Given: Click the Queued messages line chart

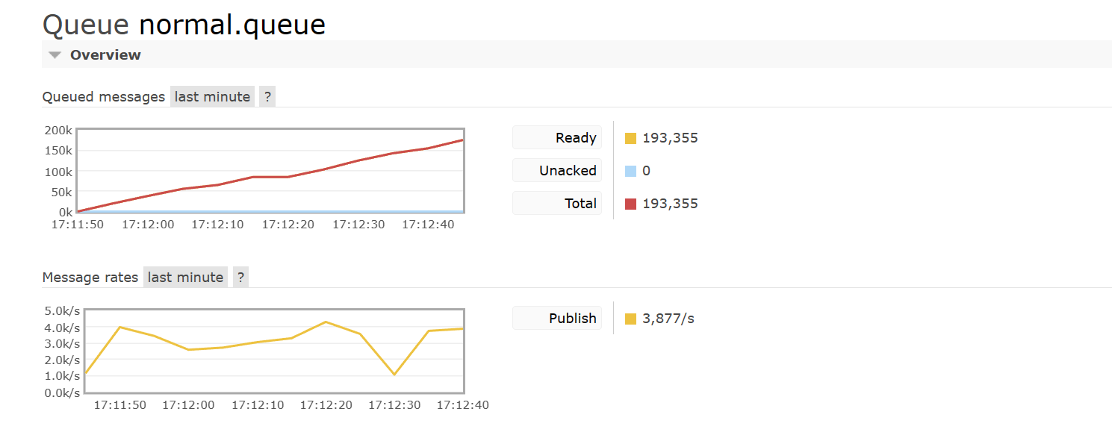Looking at the screenshot, I should coord(270,171).
